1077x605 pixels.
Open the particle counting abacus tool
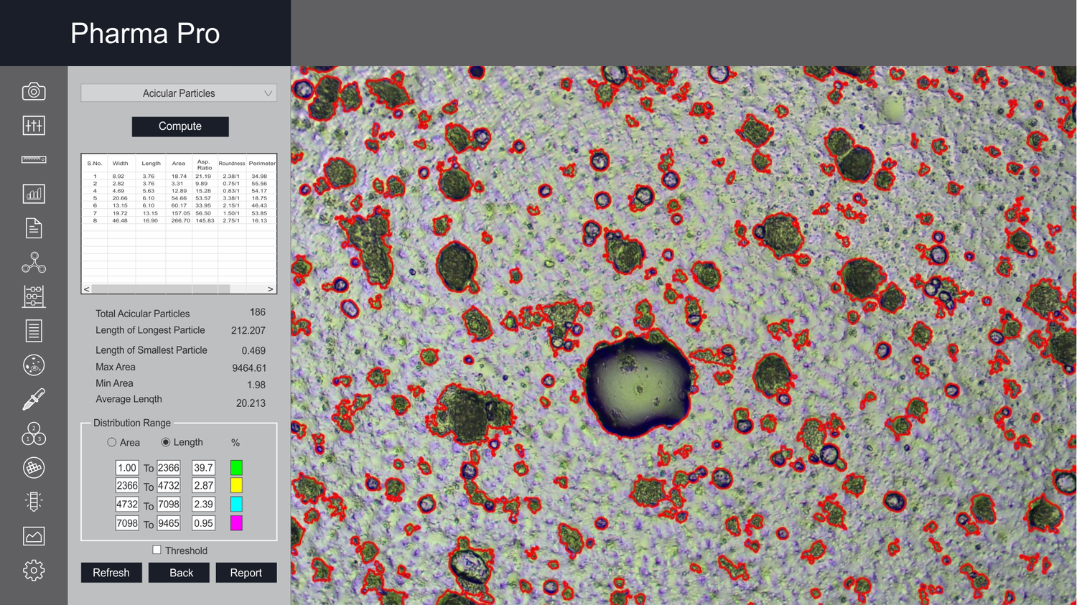34,296
